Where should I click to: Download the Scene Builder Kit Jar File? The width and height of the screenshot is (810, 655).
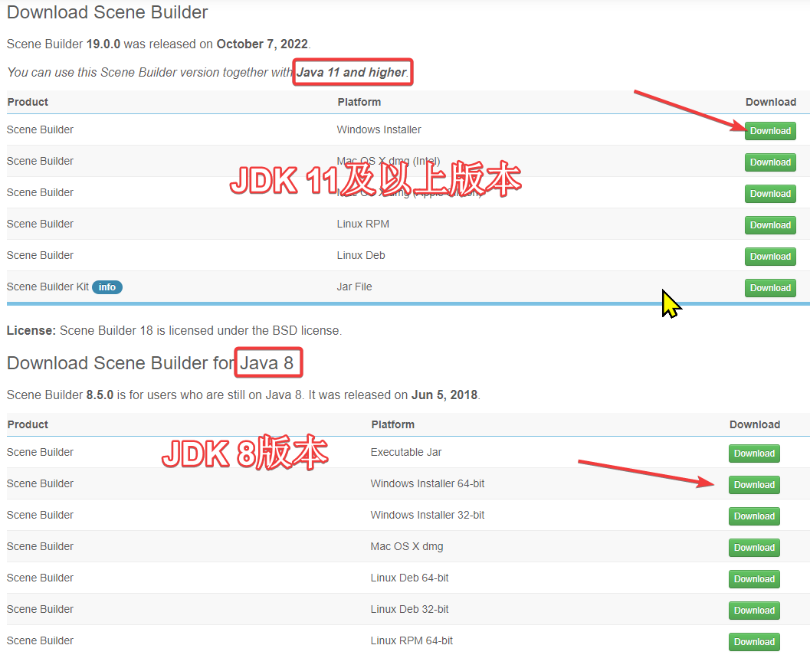pos(769,287)
